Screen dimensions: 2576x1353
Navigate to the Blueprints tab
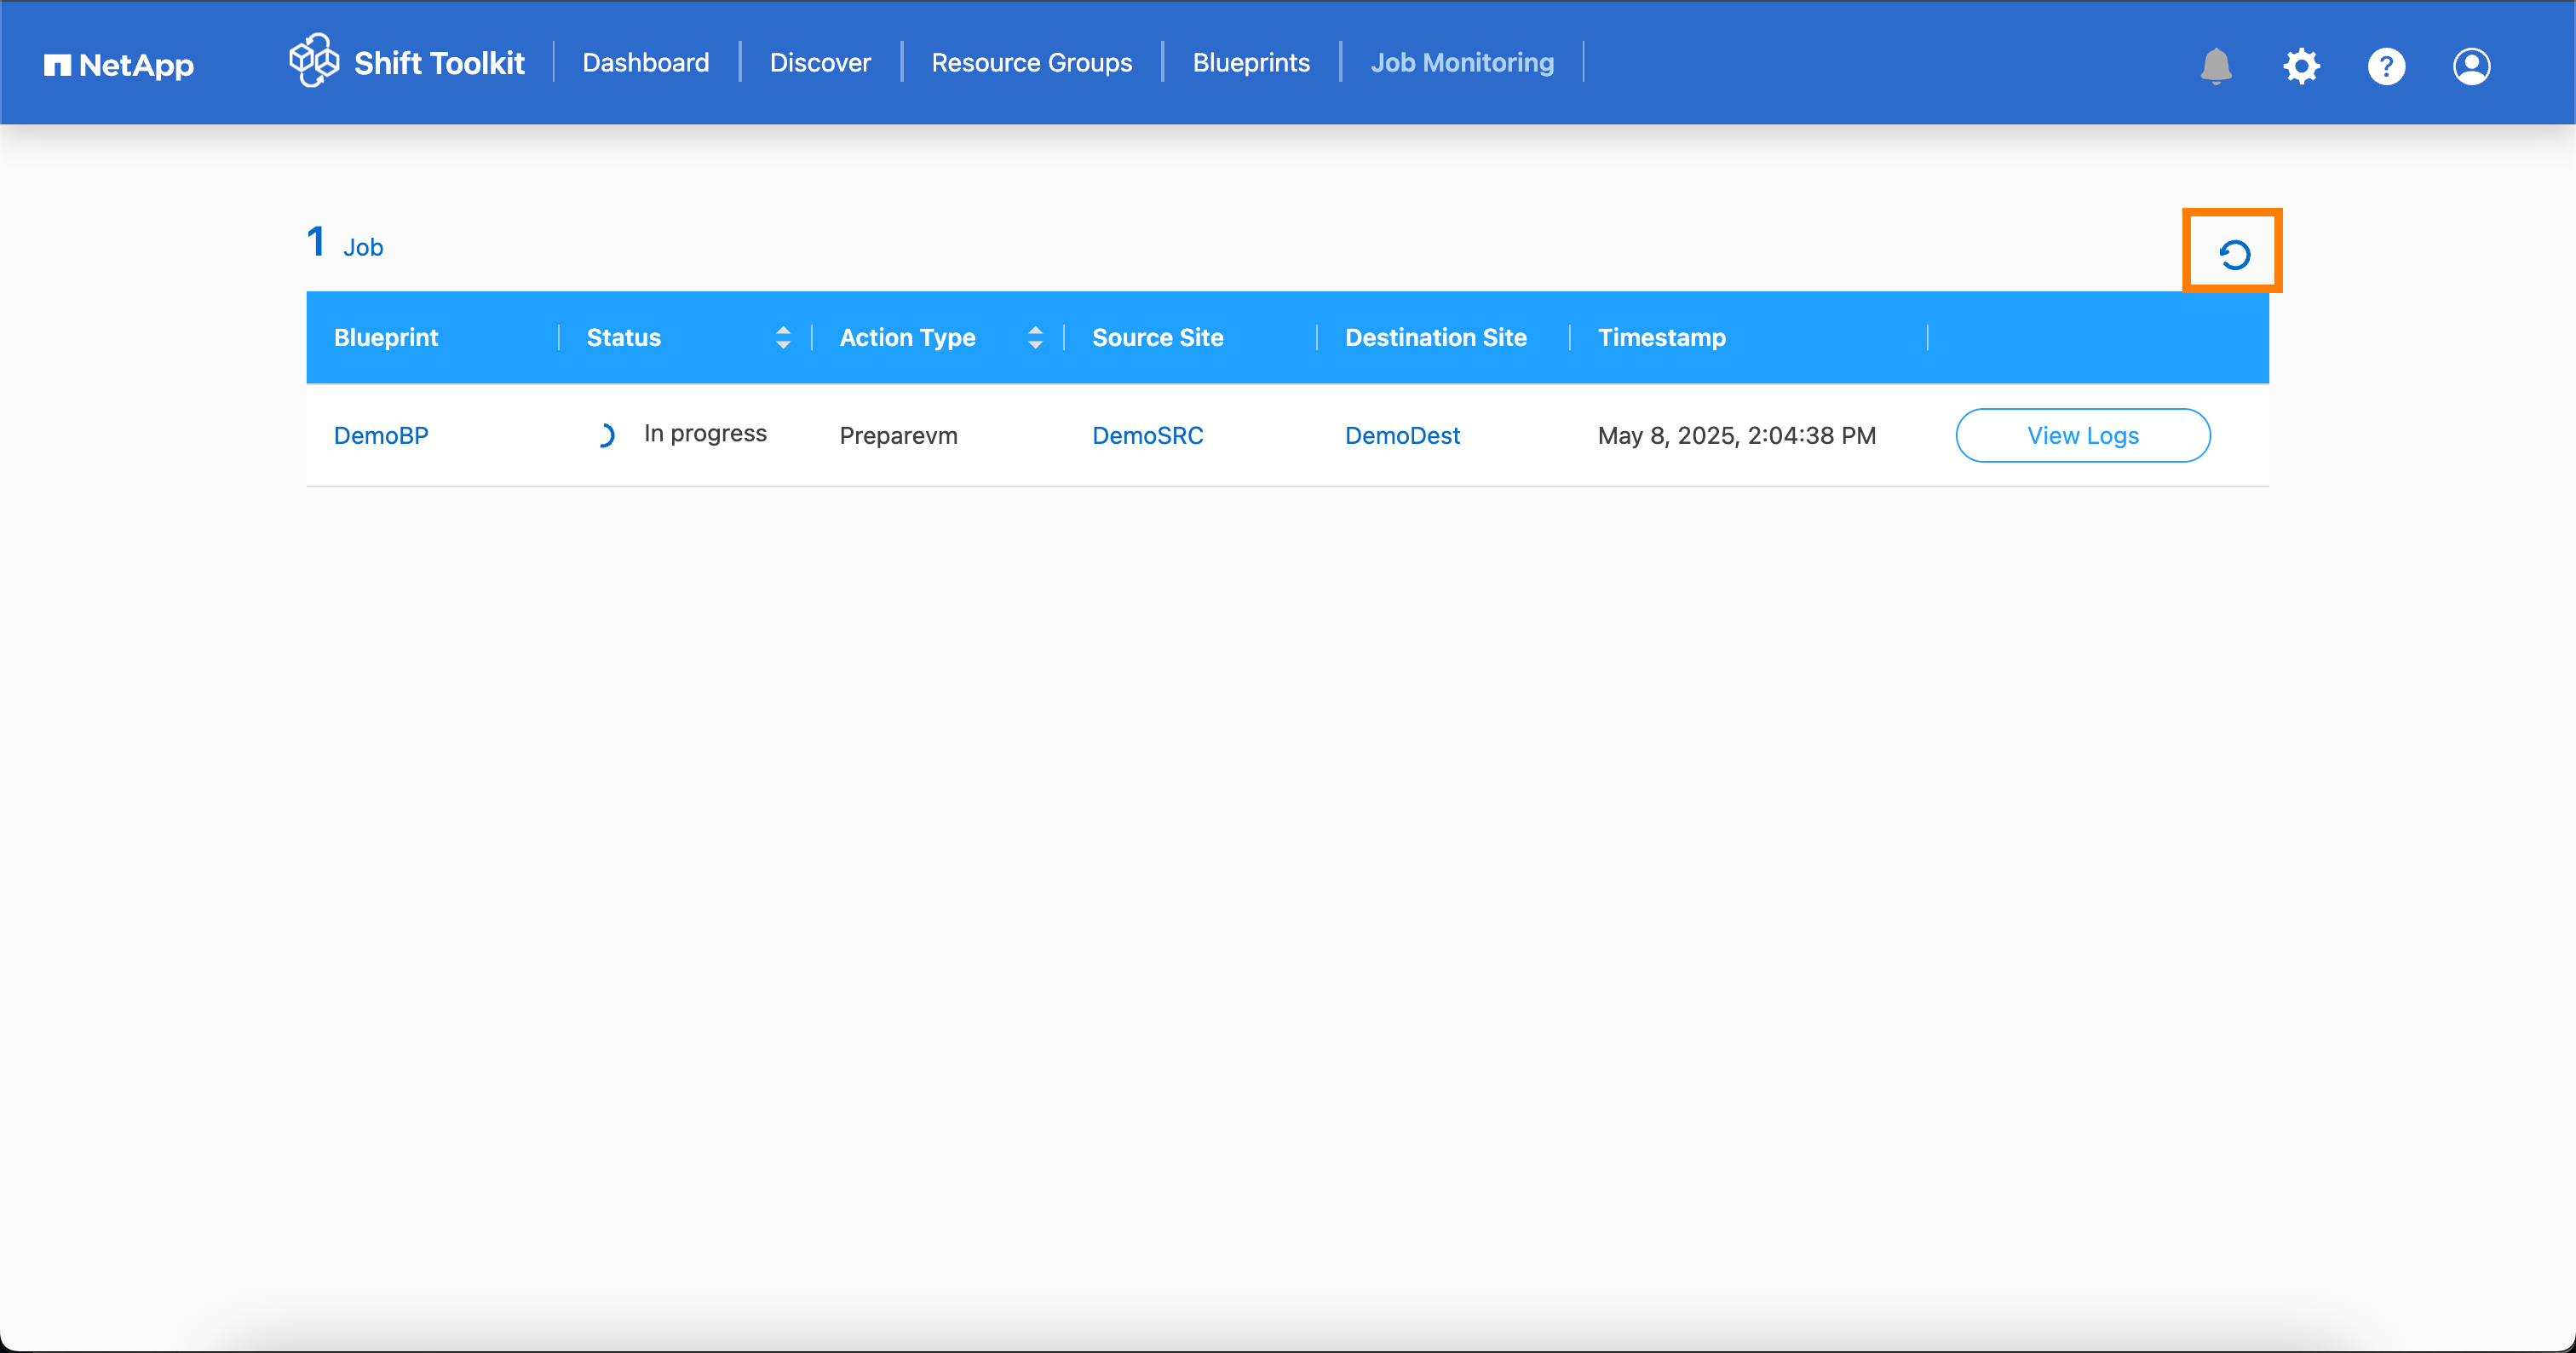pyautogui.click(x=1251, y=62)
